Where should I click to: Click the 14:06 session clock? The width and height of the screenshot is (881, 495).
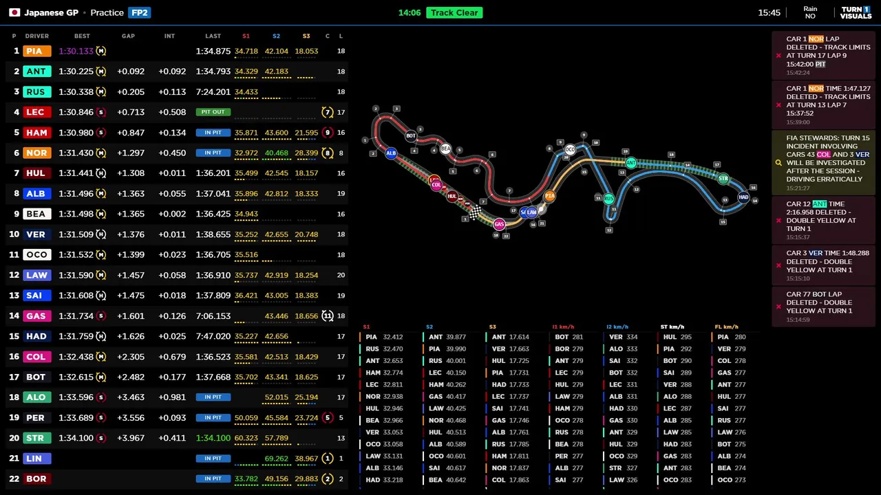click(410, 12)
